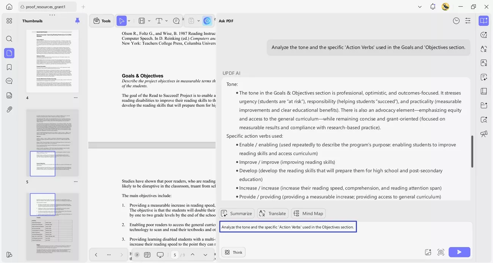Open the user account avatar
The height and width of the screenshot is (263, 493).
pyautogui.click(x=446, y=6)
